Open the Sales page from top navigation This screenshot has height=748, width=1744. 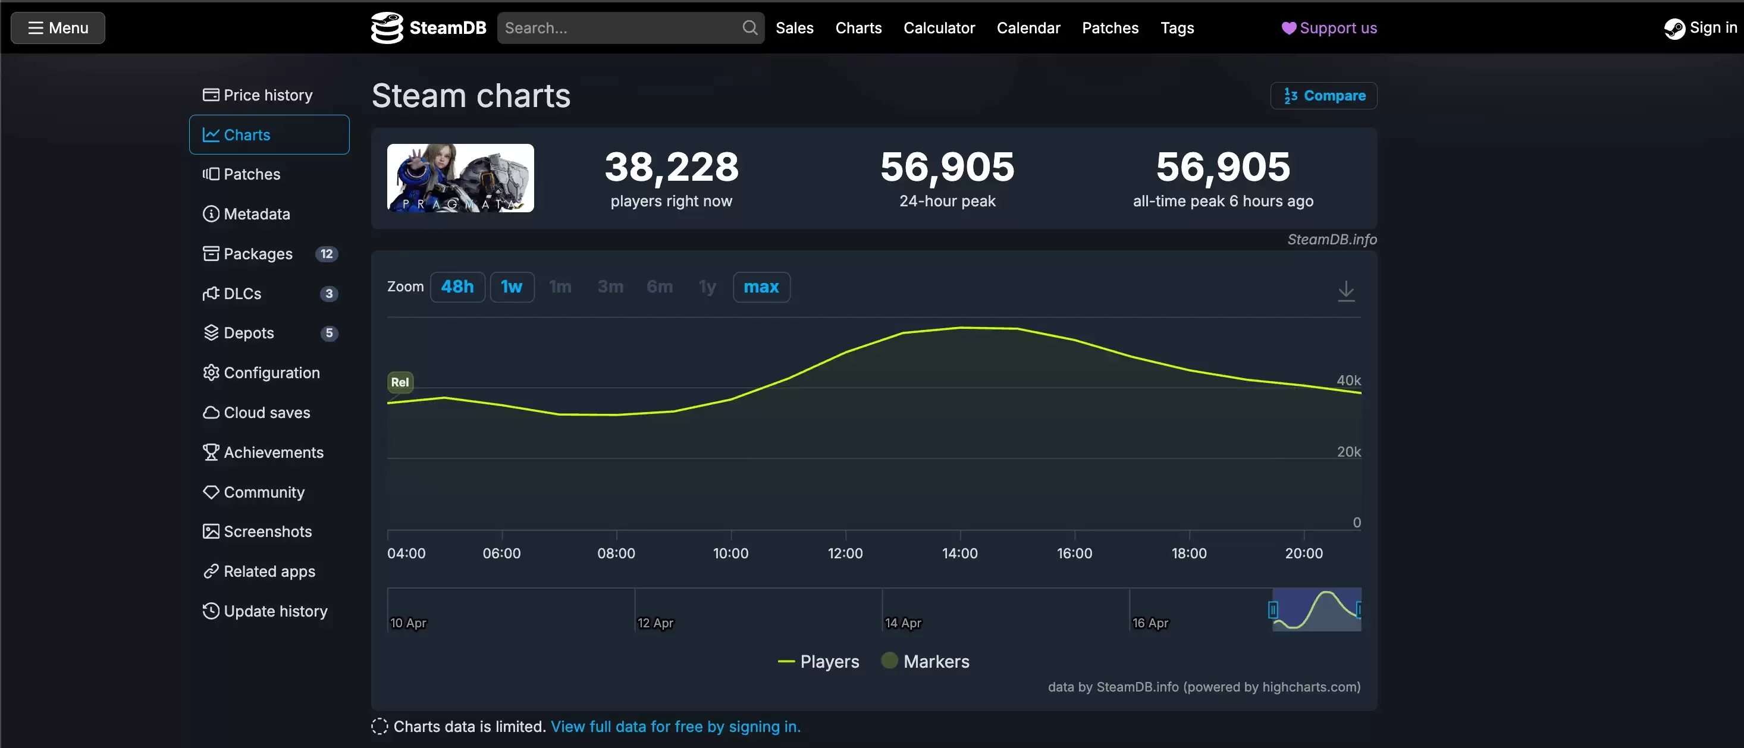[x=794, y=28]
